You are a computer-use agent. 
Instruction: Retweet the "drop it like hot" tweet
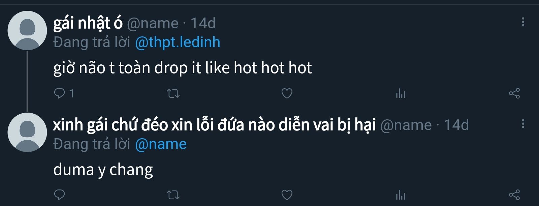173,93
